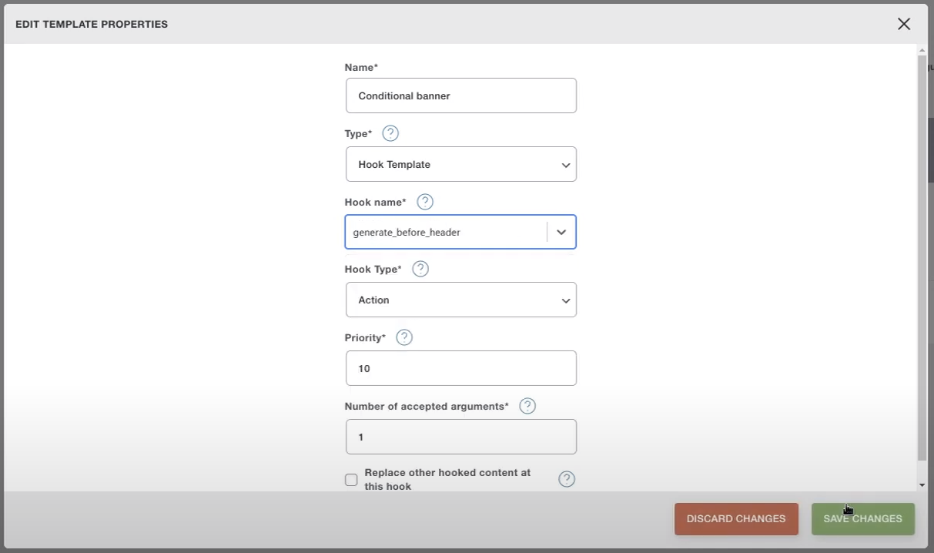Close the Edit Template Properties dialog
The height and width of the screenshot is (553, 934).
click(x=903, y=23)
